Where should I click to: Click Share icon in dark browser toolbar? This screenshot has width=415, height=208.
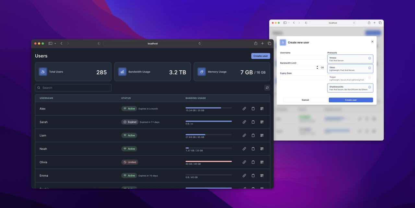click(255, 43)
